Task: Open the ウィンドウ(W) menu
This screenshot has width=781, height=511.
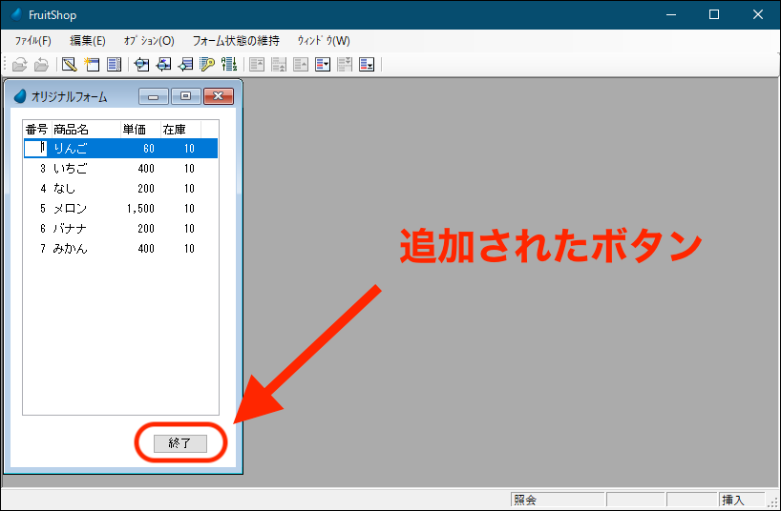Action: pyautogui.click(x=324, y=41)
